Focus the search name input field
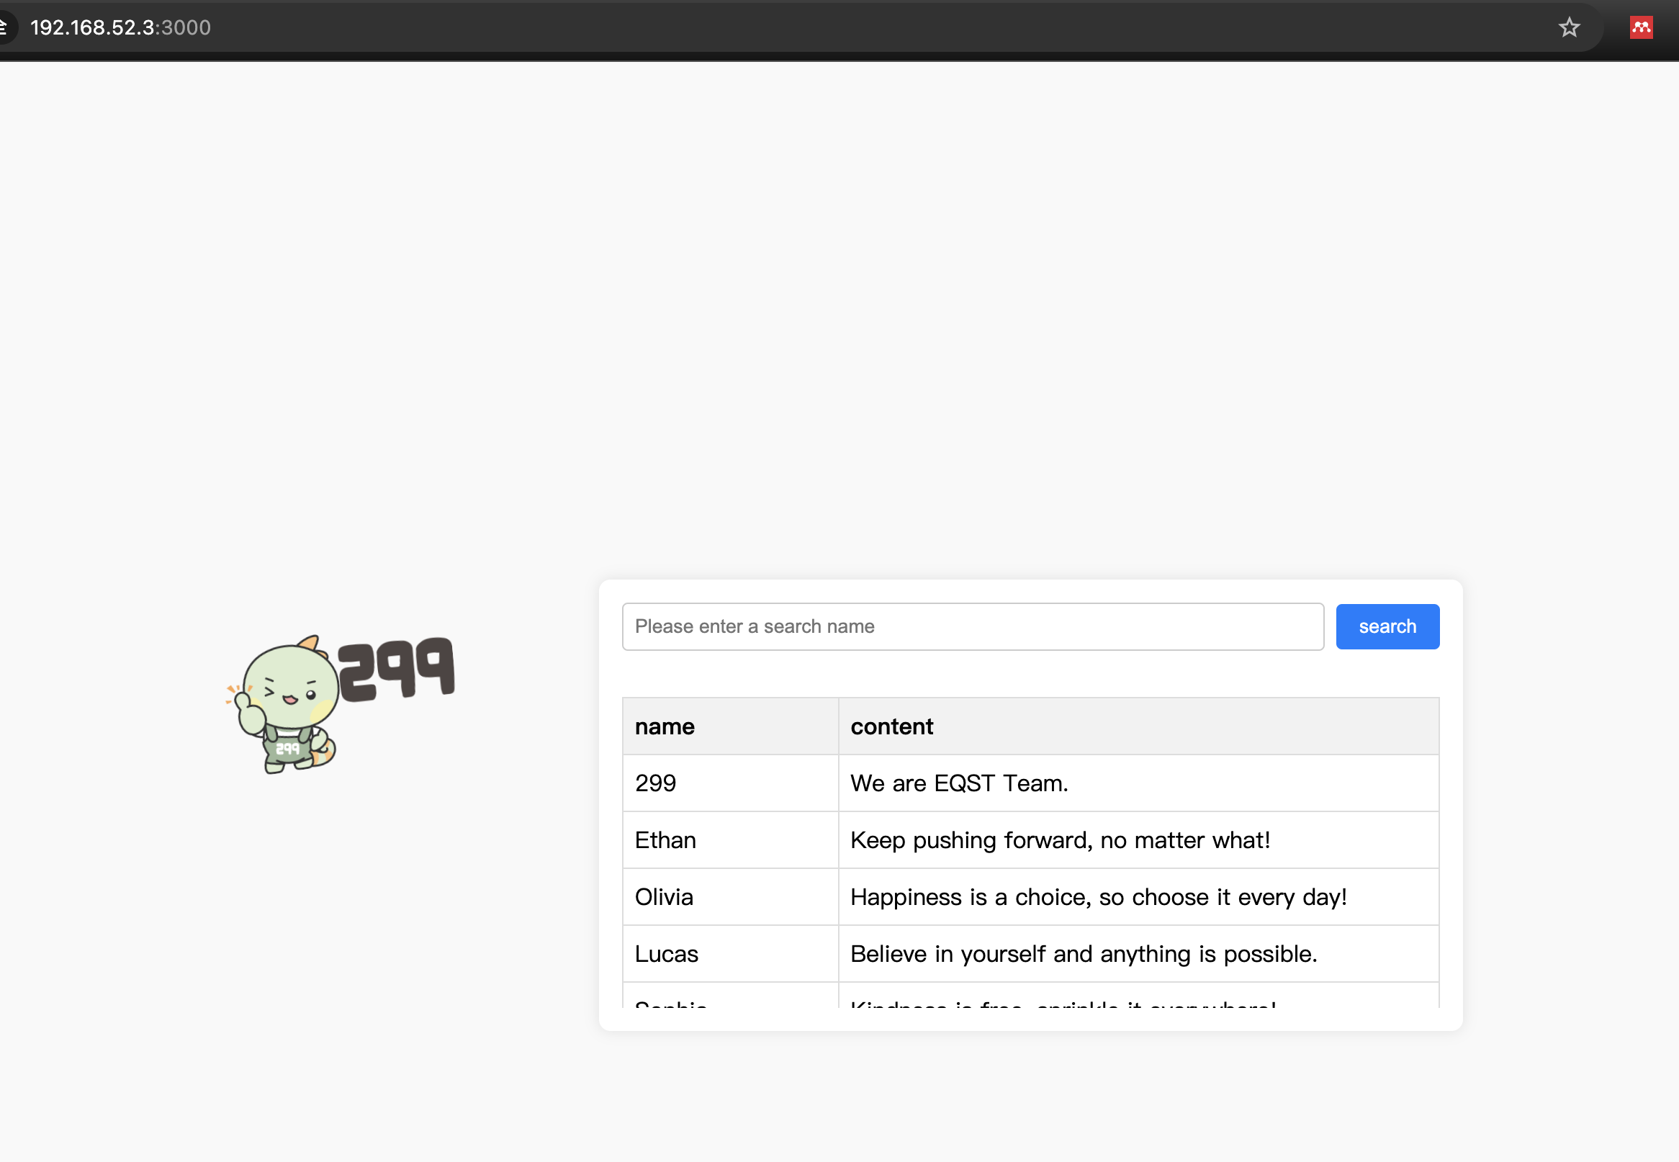 pyautogui.click(x=972, y=626)
